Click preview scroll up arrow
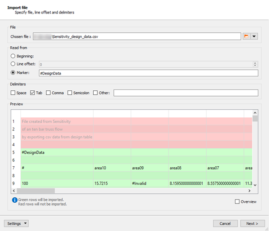The width and height of the screenshot is (269, 231). [255, 113]
